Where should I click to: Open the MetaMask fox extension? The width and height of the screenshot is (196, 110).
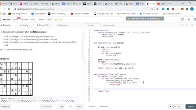pos(183,9)
